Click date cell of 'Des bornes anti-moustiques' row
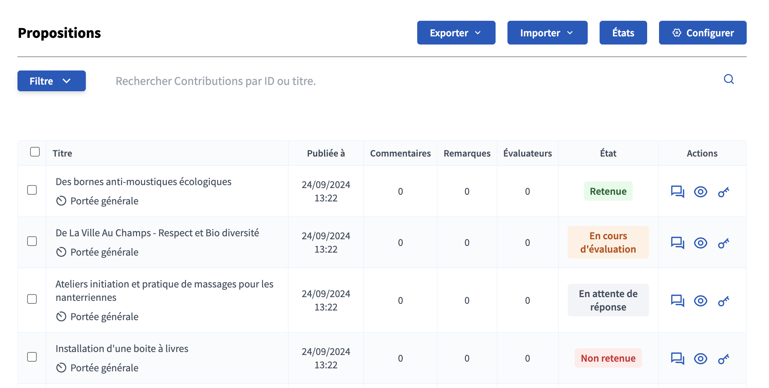Viewport: 769px width, 388px height. (x=326, y=191)
